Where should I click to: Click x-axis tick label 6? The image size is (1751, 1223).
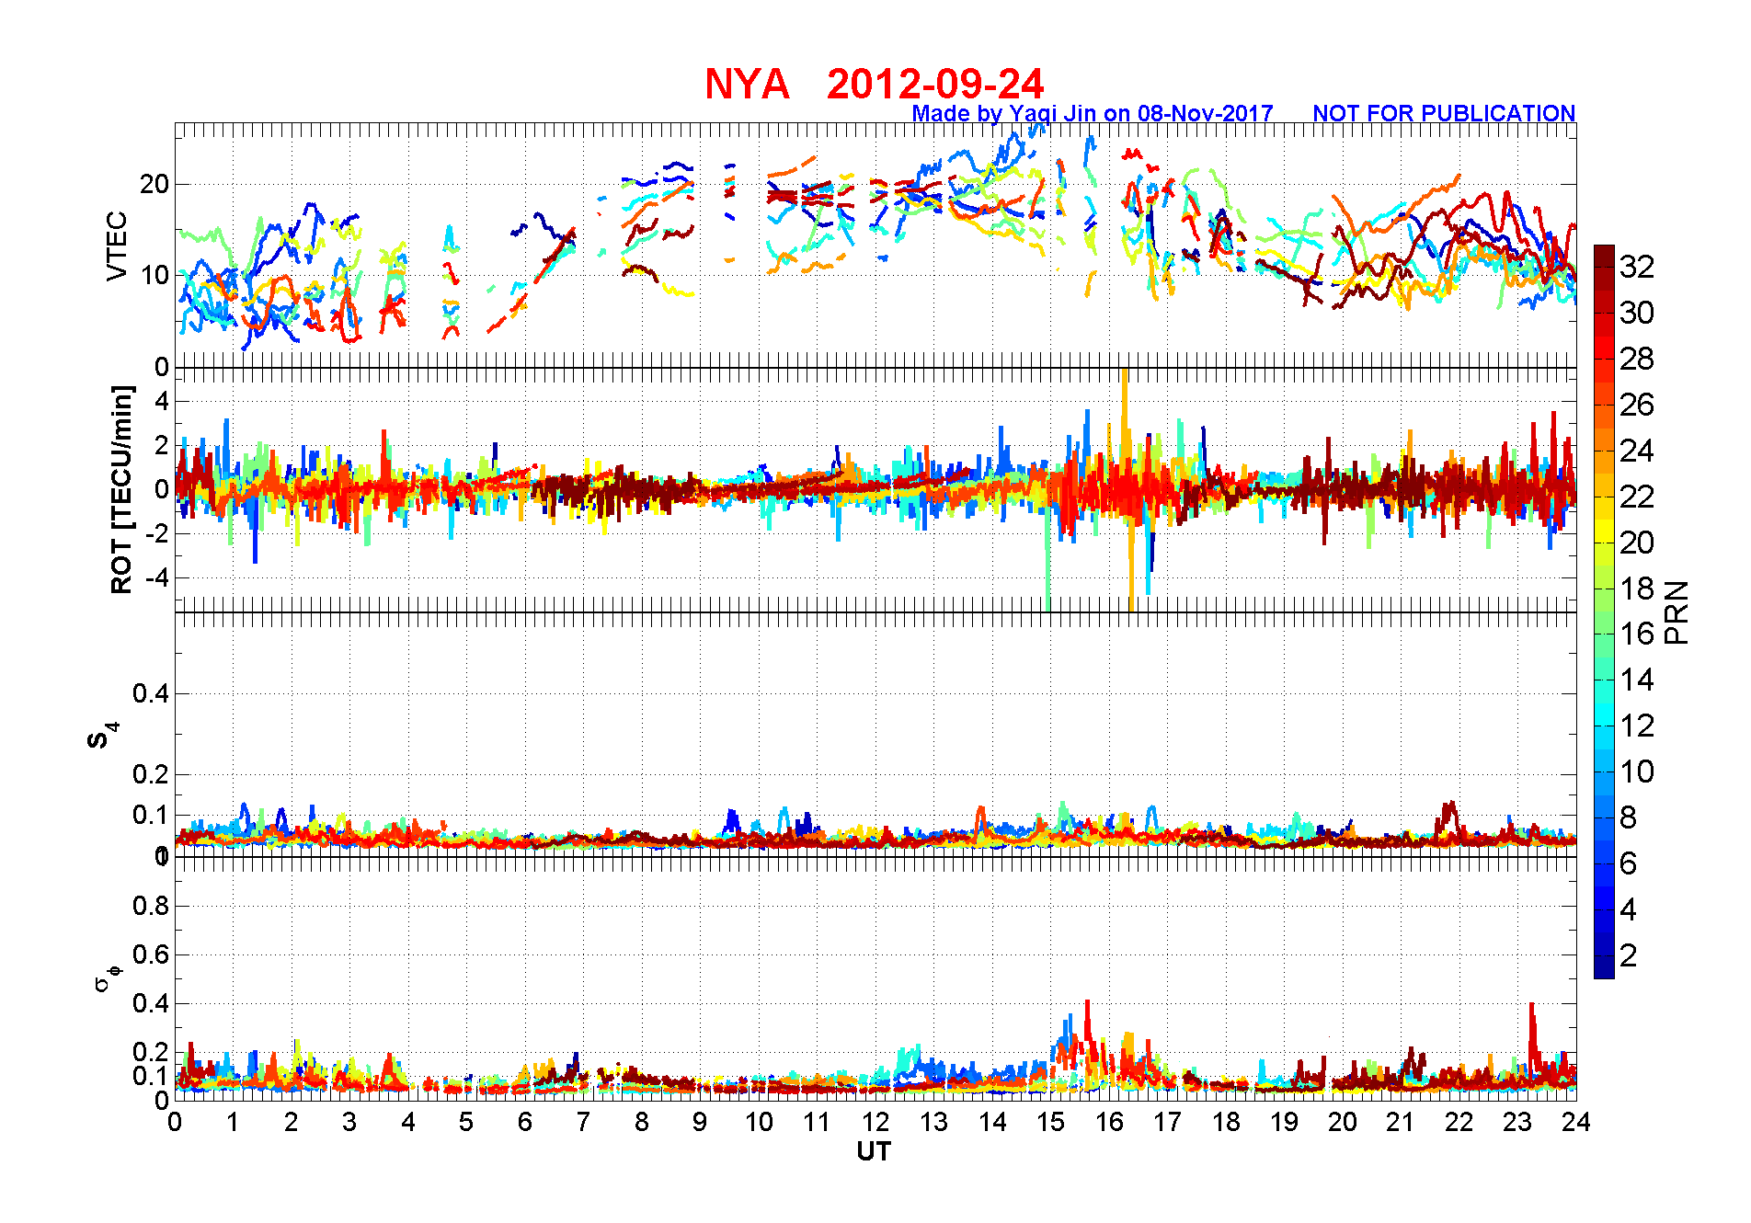[x=525, y=1122]
